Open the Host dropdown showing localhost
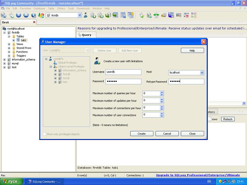The width and height of the screenshot is (247, 185). pyautogui.click(x=202, y=73)
